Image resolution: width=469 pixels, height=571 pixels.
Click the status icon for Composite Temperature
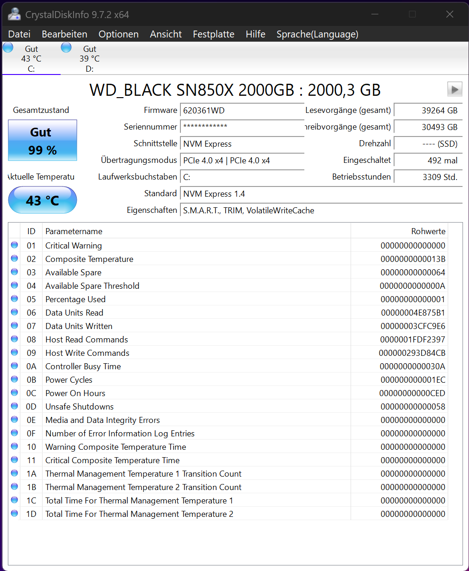(x=14, y=258)
